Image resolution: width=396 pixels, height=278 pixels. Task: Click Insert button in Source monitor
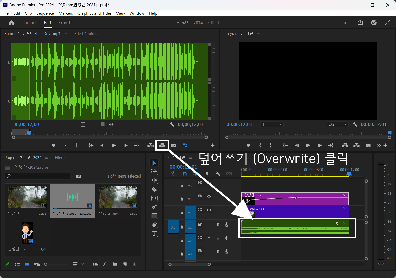[x=150, y=145]
